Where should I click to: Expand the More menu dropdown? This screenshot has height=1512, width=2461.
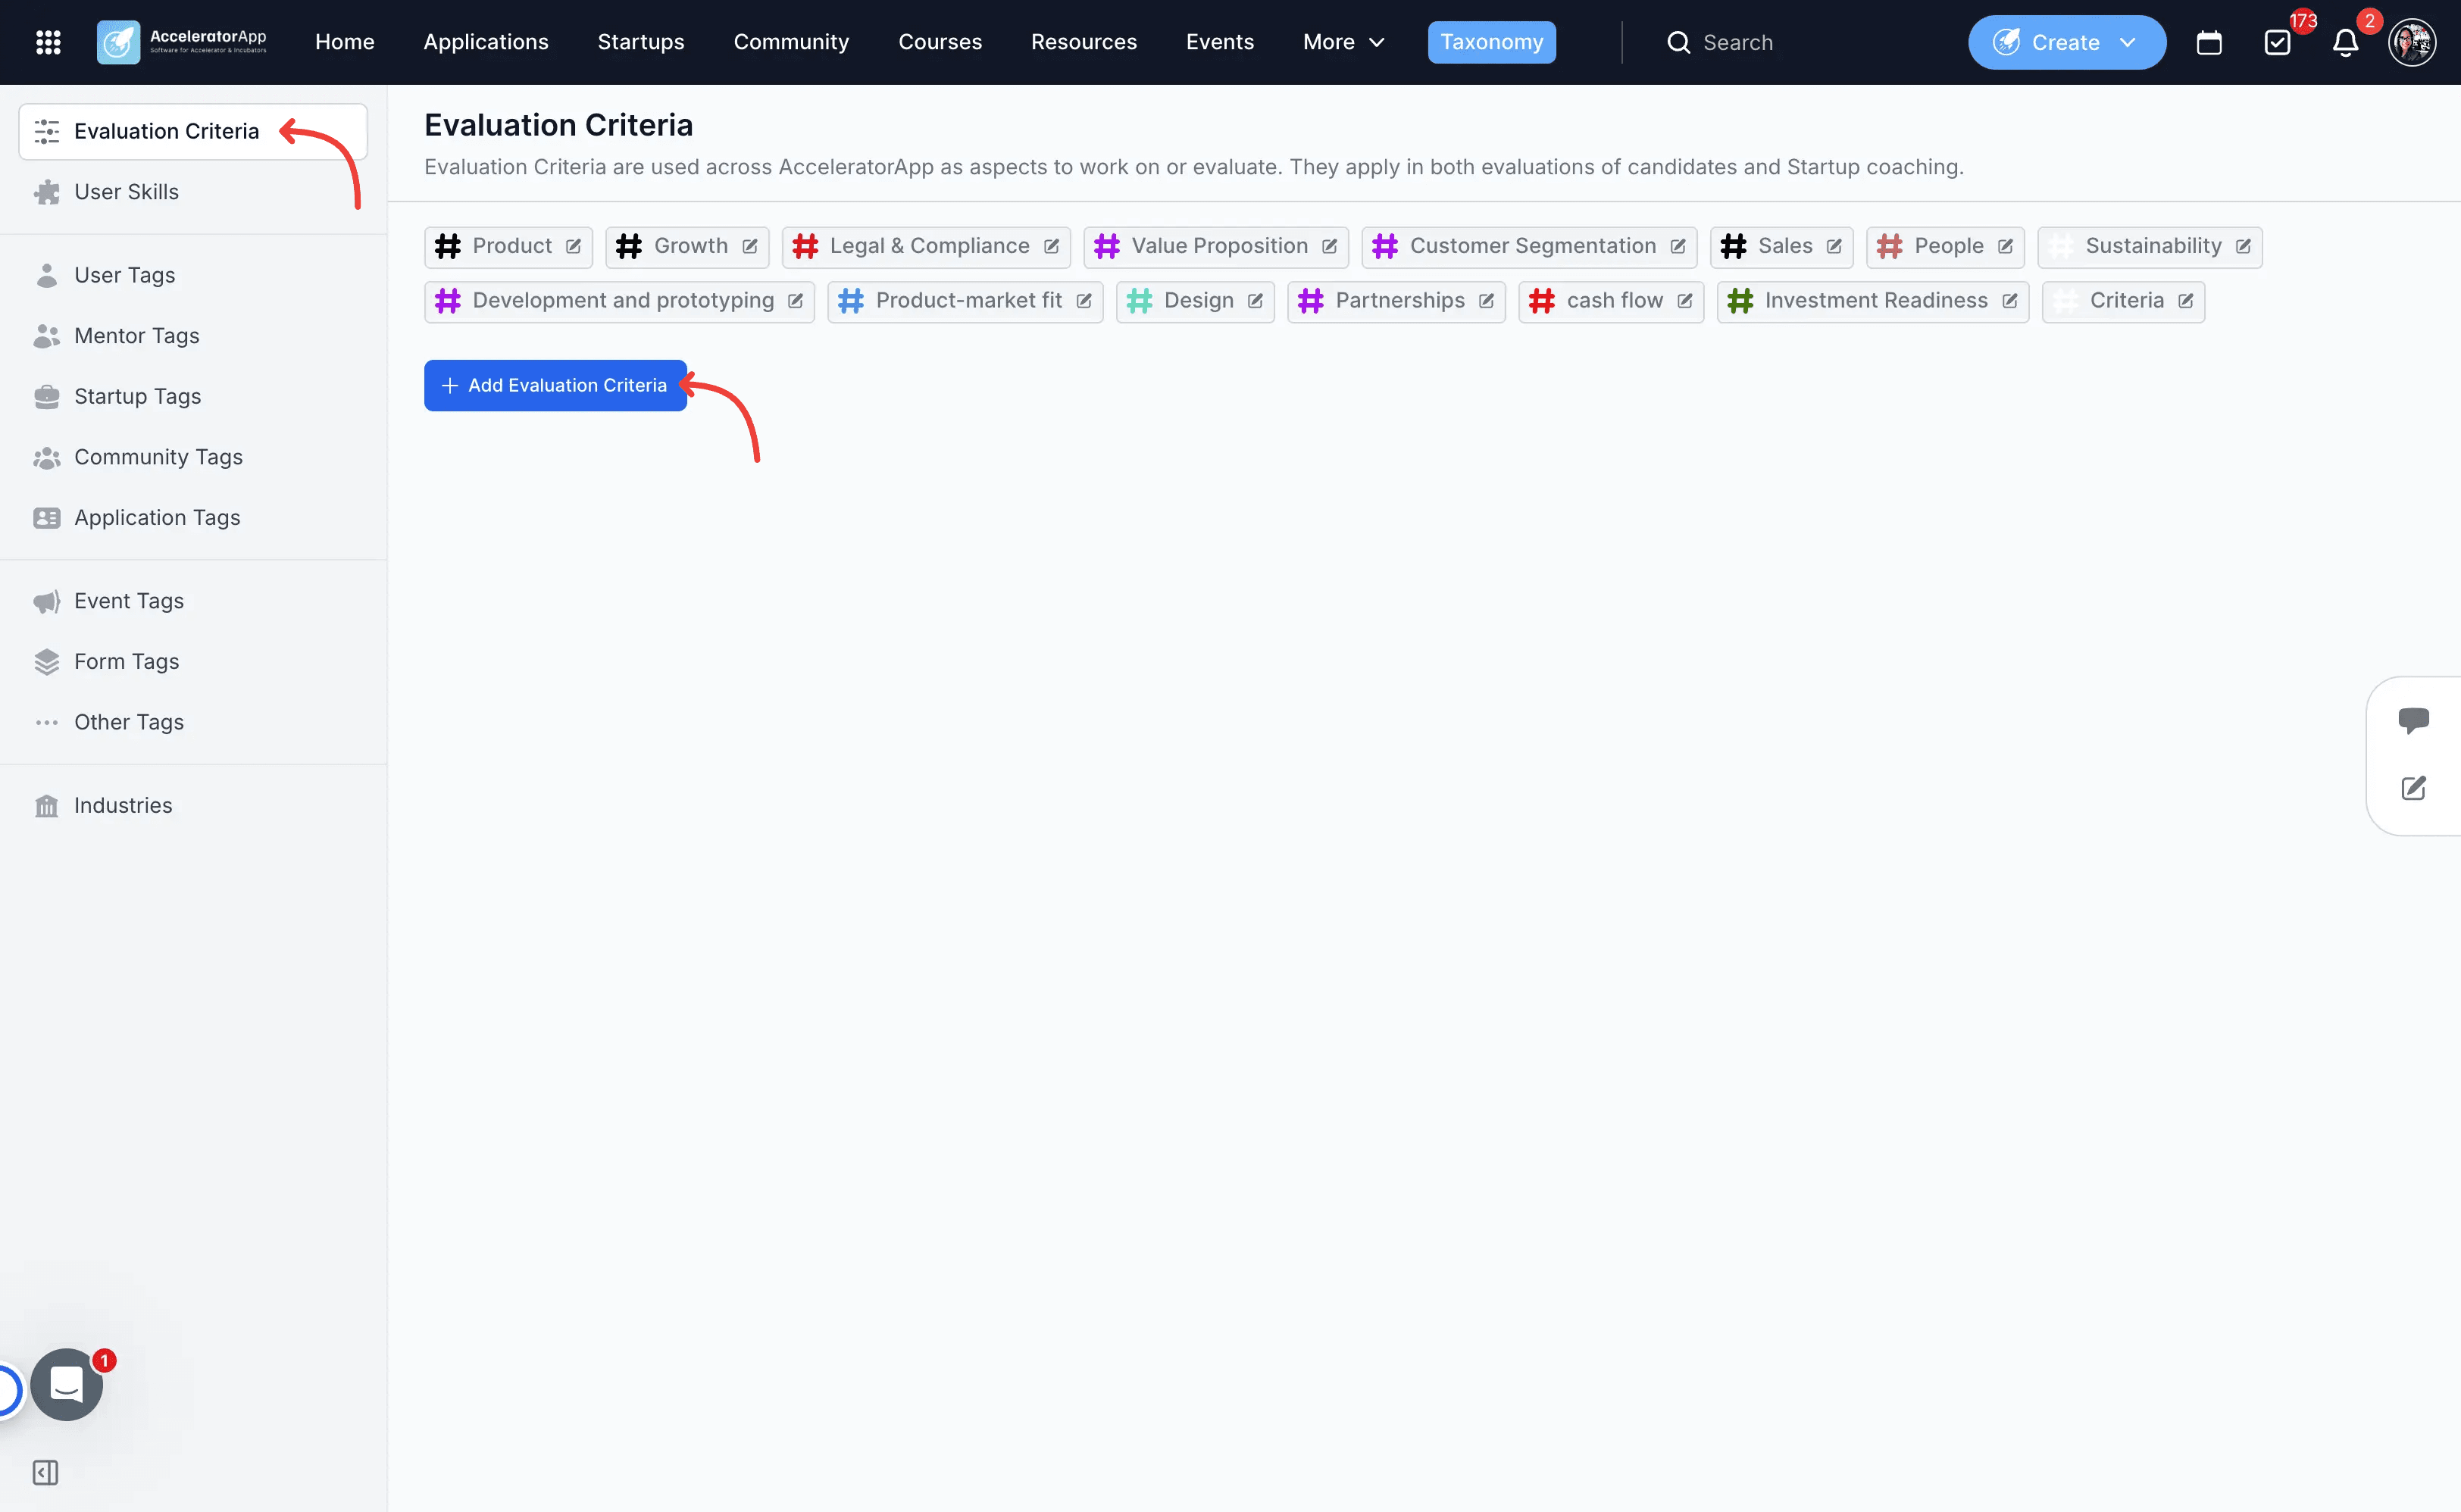[1343, 42]
